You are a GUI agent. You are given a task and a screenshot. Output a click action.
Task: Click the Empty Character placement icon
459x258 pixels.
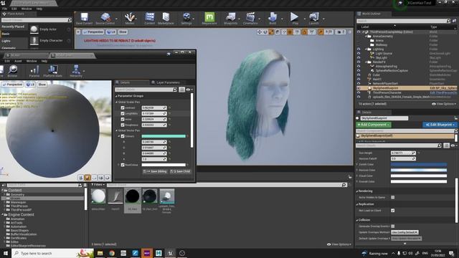point(34,41)
